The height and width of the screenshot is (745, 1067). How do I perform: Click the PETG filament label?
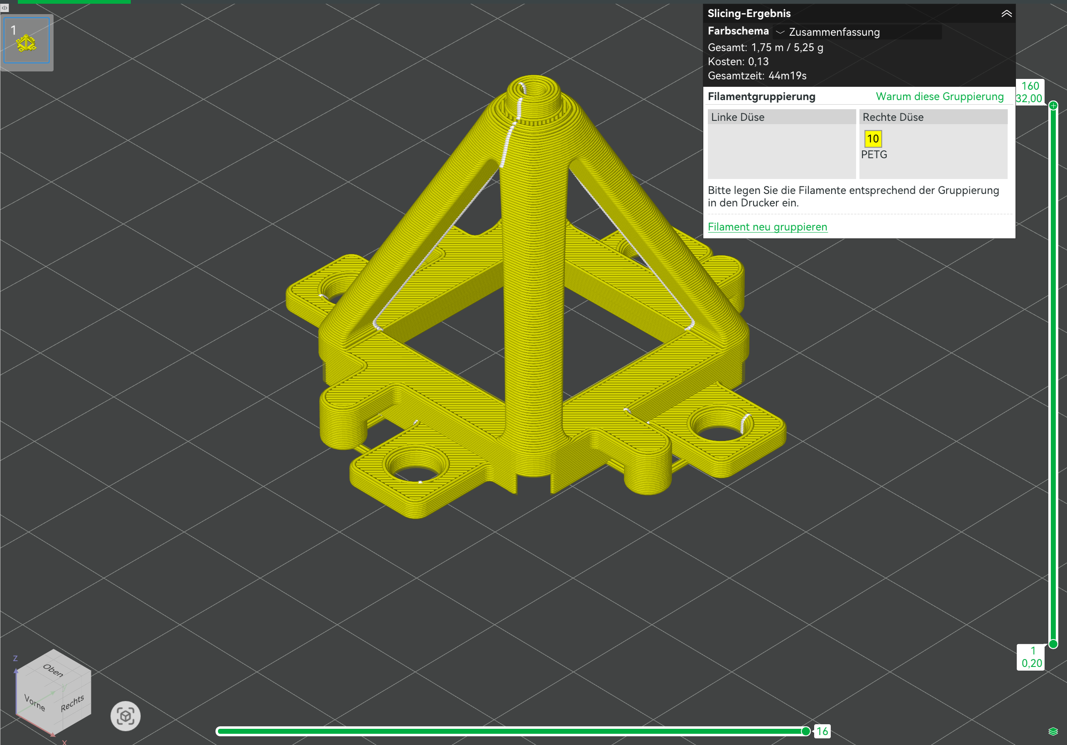click(x=874, y=155)
